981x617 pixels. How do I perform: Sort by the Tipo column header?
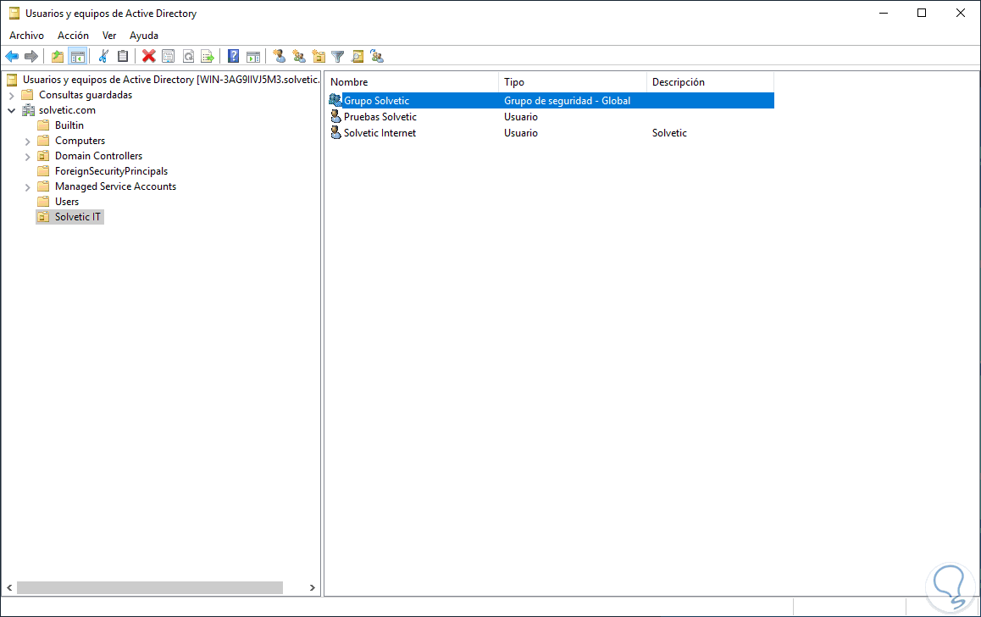click(x=573, y=82)
